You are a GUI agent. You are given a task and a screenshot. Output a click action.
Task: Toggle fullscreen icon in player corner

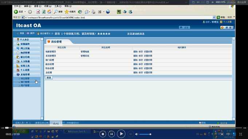click(241, 134)
